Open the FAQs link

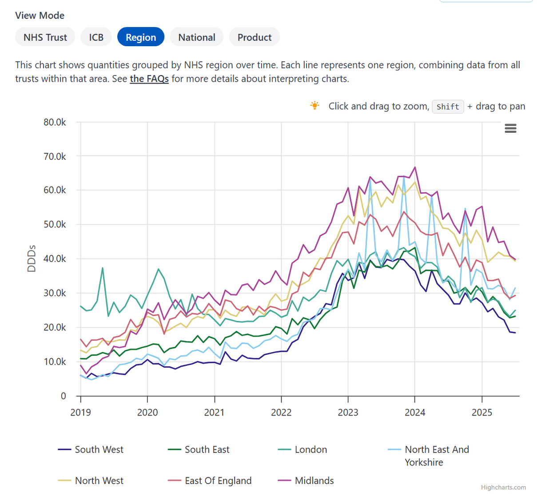click(x=149, y=79)
